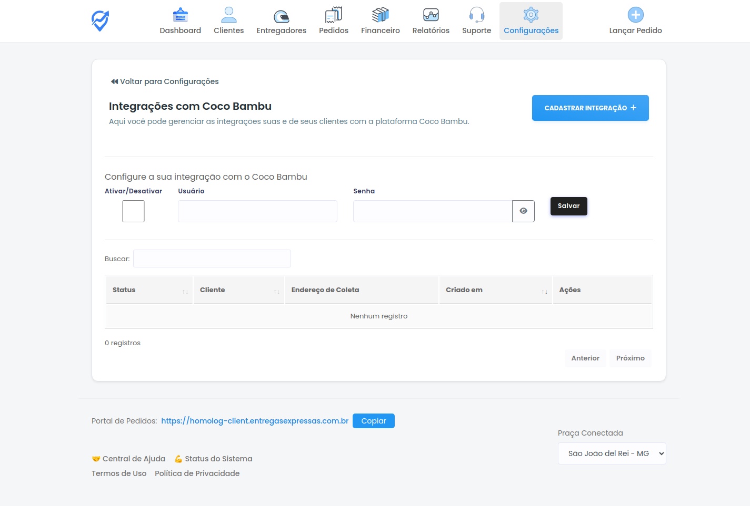Image resolution: width=750 pixels, height=506 pixels.
Task: Open the Clientes person icon
Action: (228, 15)
